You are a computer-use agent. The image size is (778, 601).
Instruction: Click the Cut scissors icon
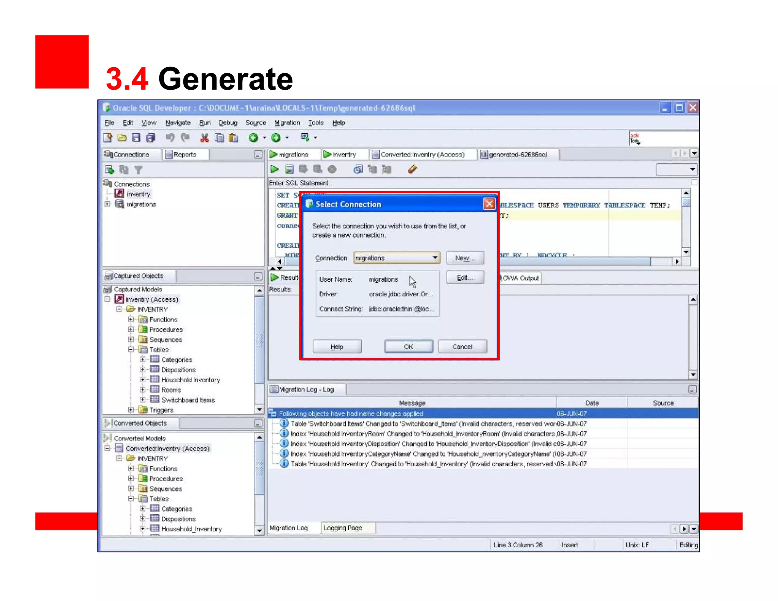coord(204,138)
